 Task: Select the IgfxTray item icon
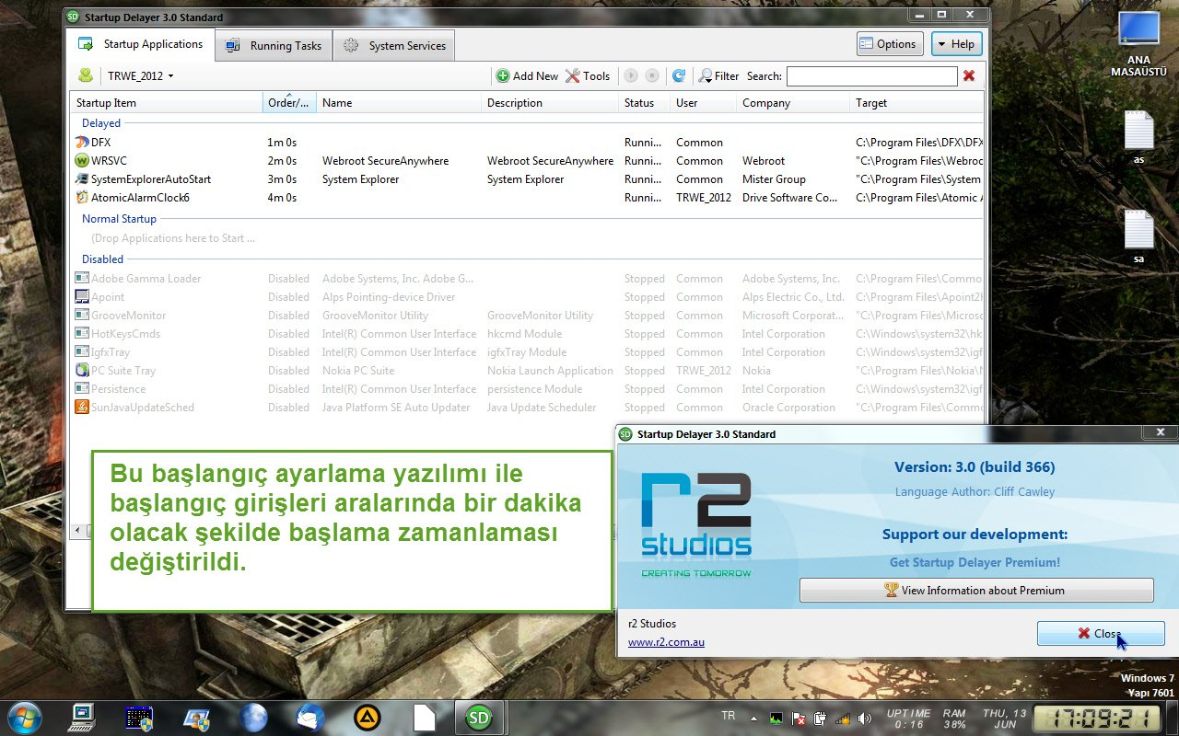[x=82, y=352]
